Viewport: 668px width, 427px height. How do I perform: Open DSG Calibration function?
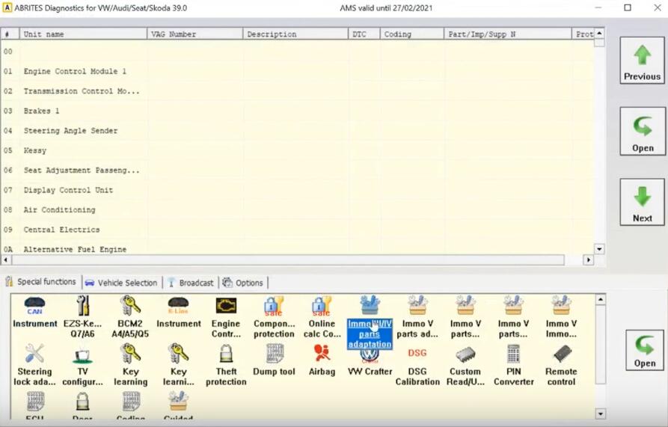point(417,365)
